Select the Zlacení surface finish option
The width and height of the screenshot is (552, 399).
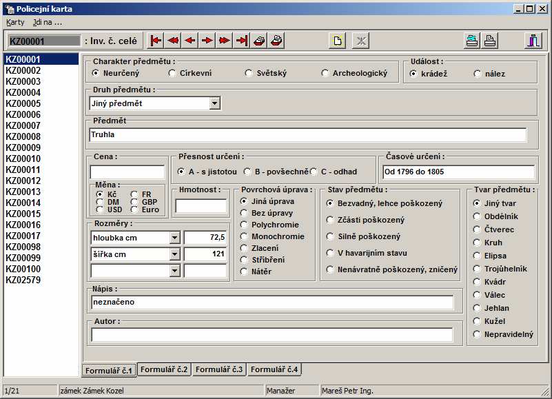pos(244,248)
